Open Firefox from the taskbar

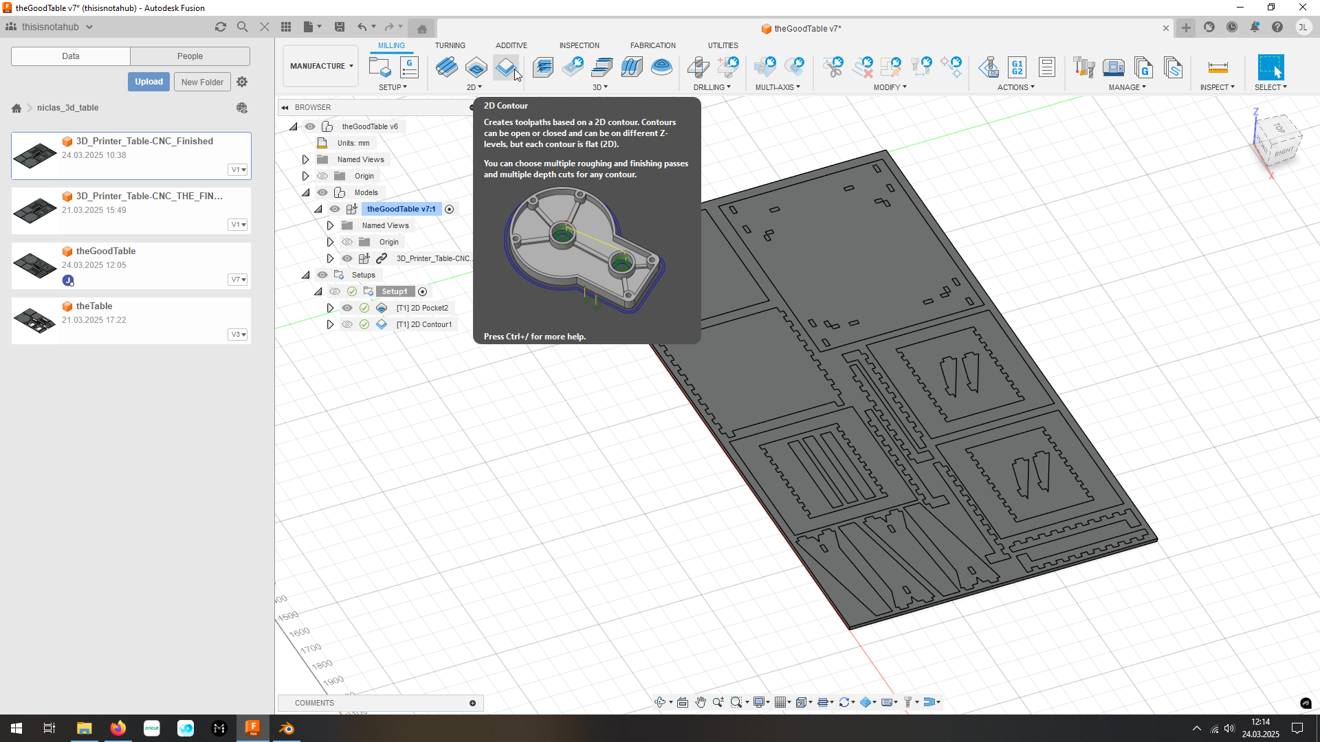click(118, 728)
